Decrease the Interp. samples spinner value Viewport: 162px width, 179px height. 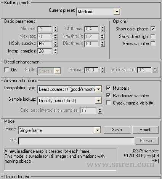(x=55, y=53)
